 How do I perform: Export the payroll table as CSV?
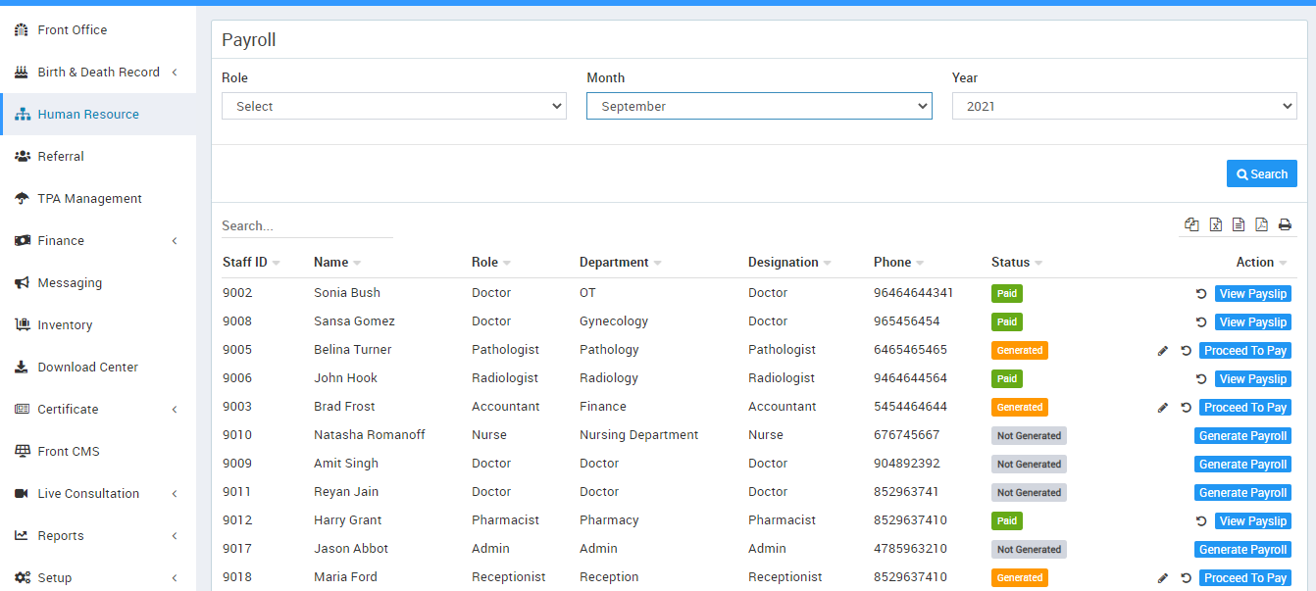click(1239, 224)
